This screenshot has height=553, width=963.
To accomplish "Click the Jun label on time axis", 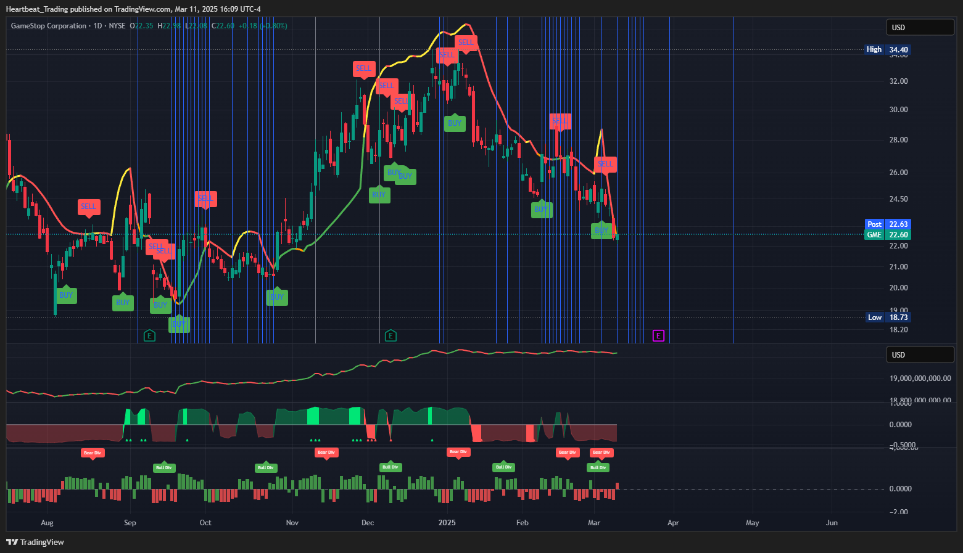I will click(x=832, y=523).
